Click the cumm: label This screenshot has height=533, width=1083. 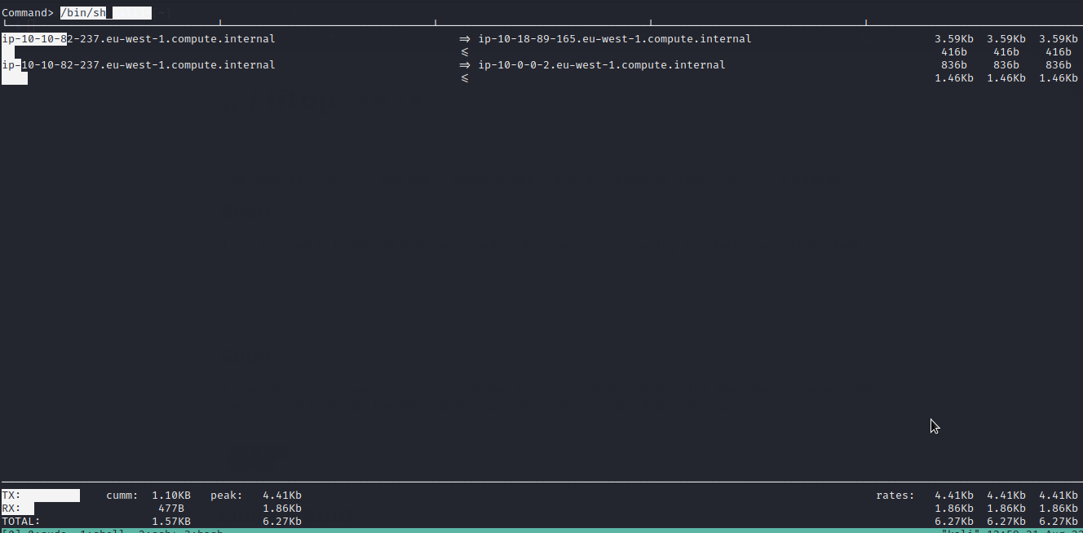pyautogui.click(x=122, y=496)
